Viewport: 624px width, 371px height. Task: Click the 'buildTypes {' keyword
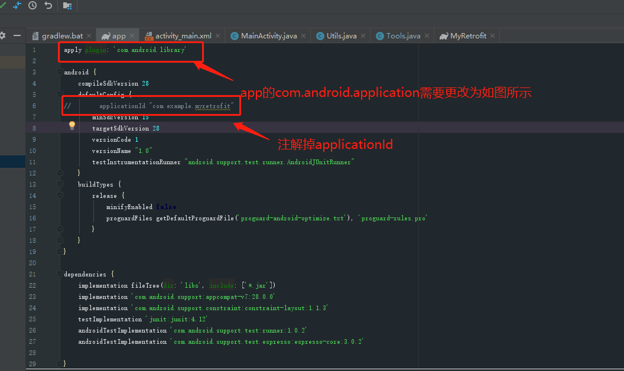(x=99, y=184)
